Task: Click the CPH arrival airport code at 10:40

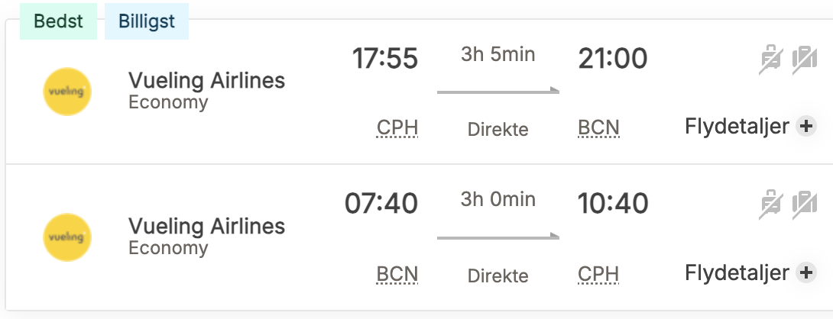Action: pyautogui.click(x=598, y=273)
